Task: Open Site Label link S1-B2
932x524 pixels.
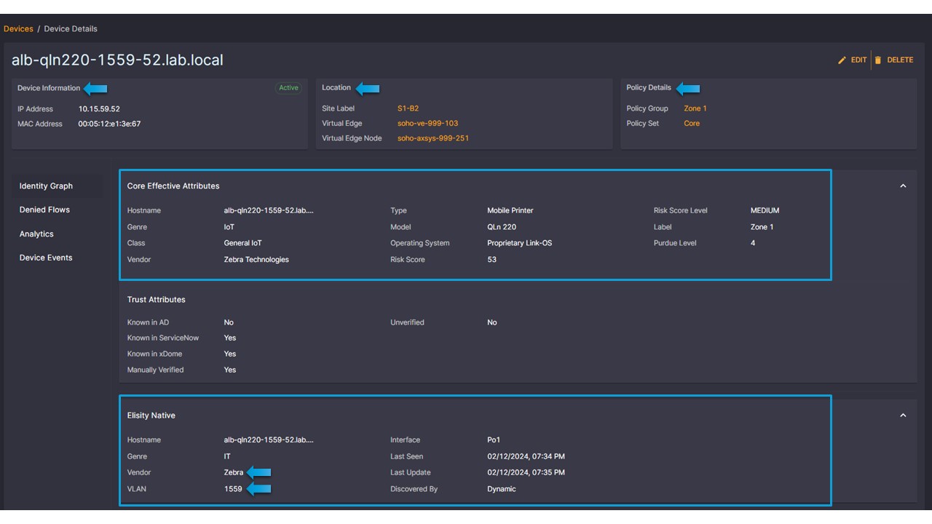Action: click(408, 108)
